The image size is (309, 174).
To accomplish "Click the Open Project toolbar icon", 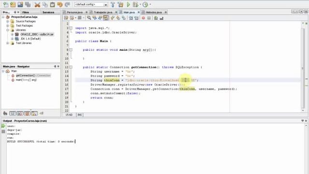I will click(20, 4).
